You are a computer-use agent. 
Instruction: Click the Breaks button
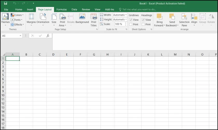click(71, 20)
